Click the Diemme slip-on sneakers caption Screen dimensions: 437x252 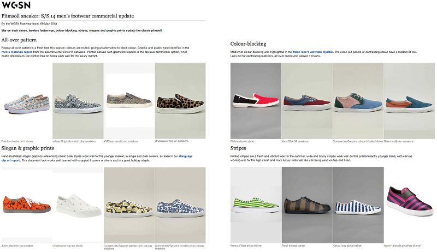(398, 141)
